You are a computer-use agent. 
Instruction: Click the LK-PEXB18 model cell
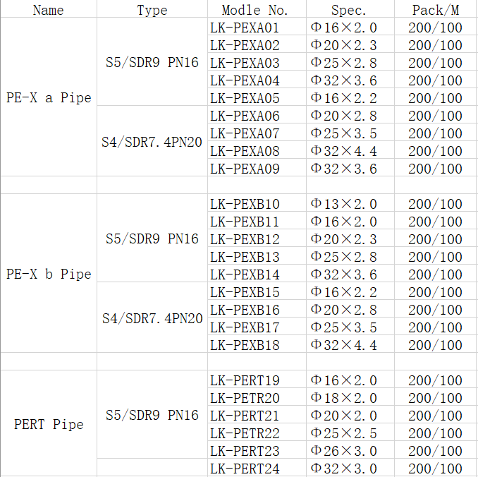click(x=257, y=344)
